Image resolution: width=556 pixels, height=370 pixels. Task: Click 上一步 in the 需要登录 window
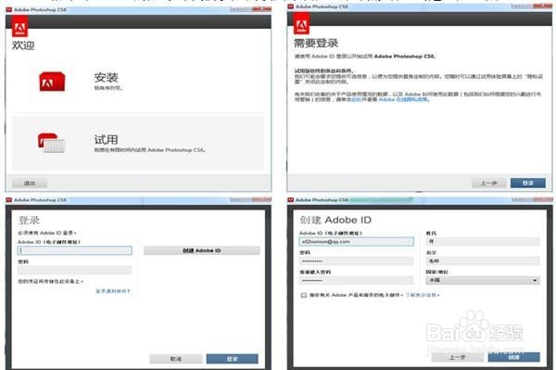point(488,183)
